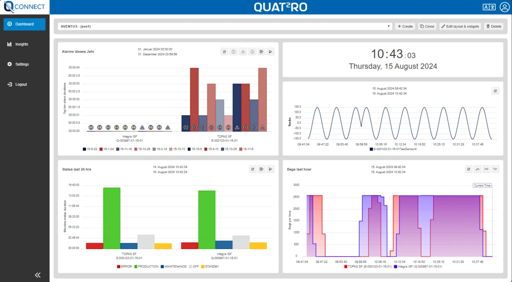Toggle the warning triangle filter on alarm chart
Image resolution: width=512 pixels, height=282 pixels.
click(243, 52)
